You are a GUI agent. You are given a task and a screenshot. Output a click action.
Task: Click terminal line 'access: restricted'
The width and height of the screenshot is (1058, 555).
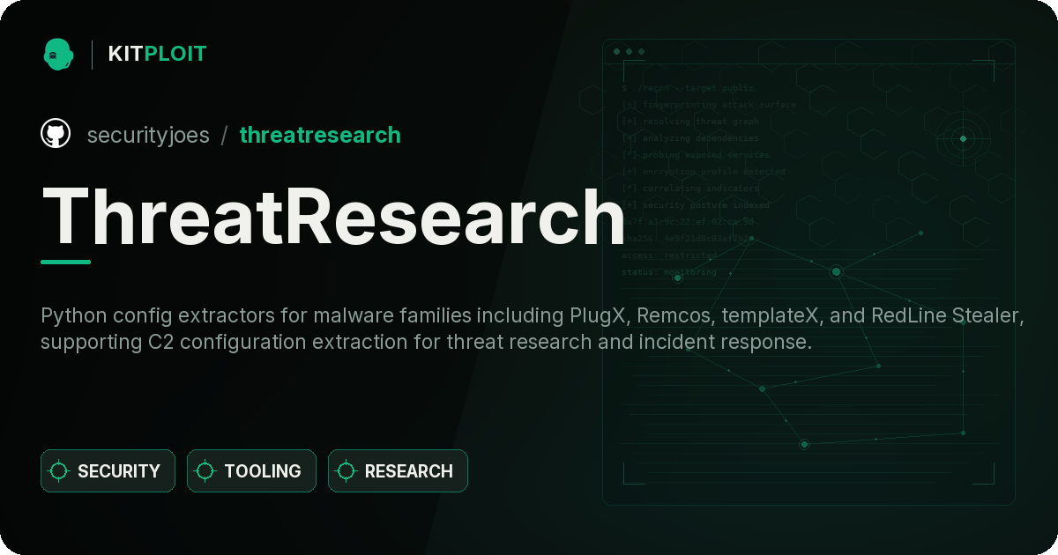(669, 255)
